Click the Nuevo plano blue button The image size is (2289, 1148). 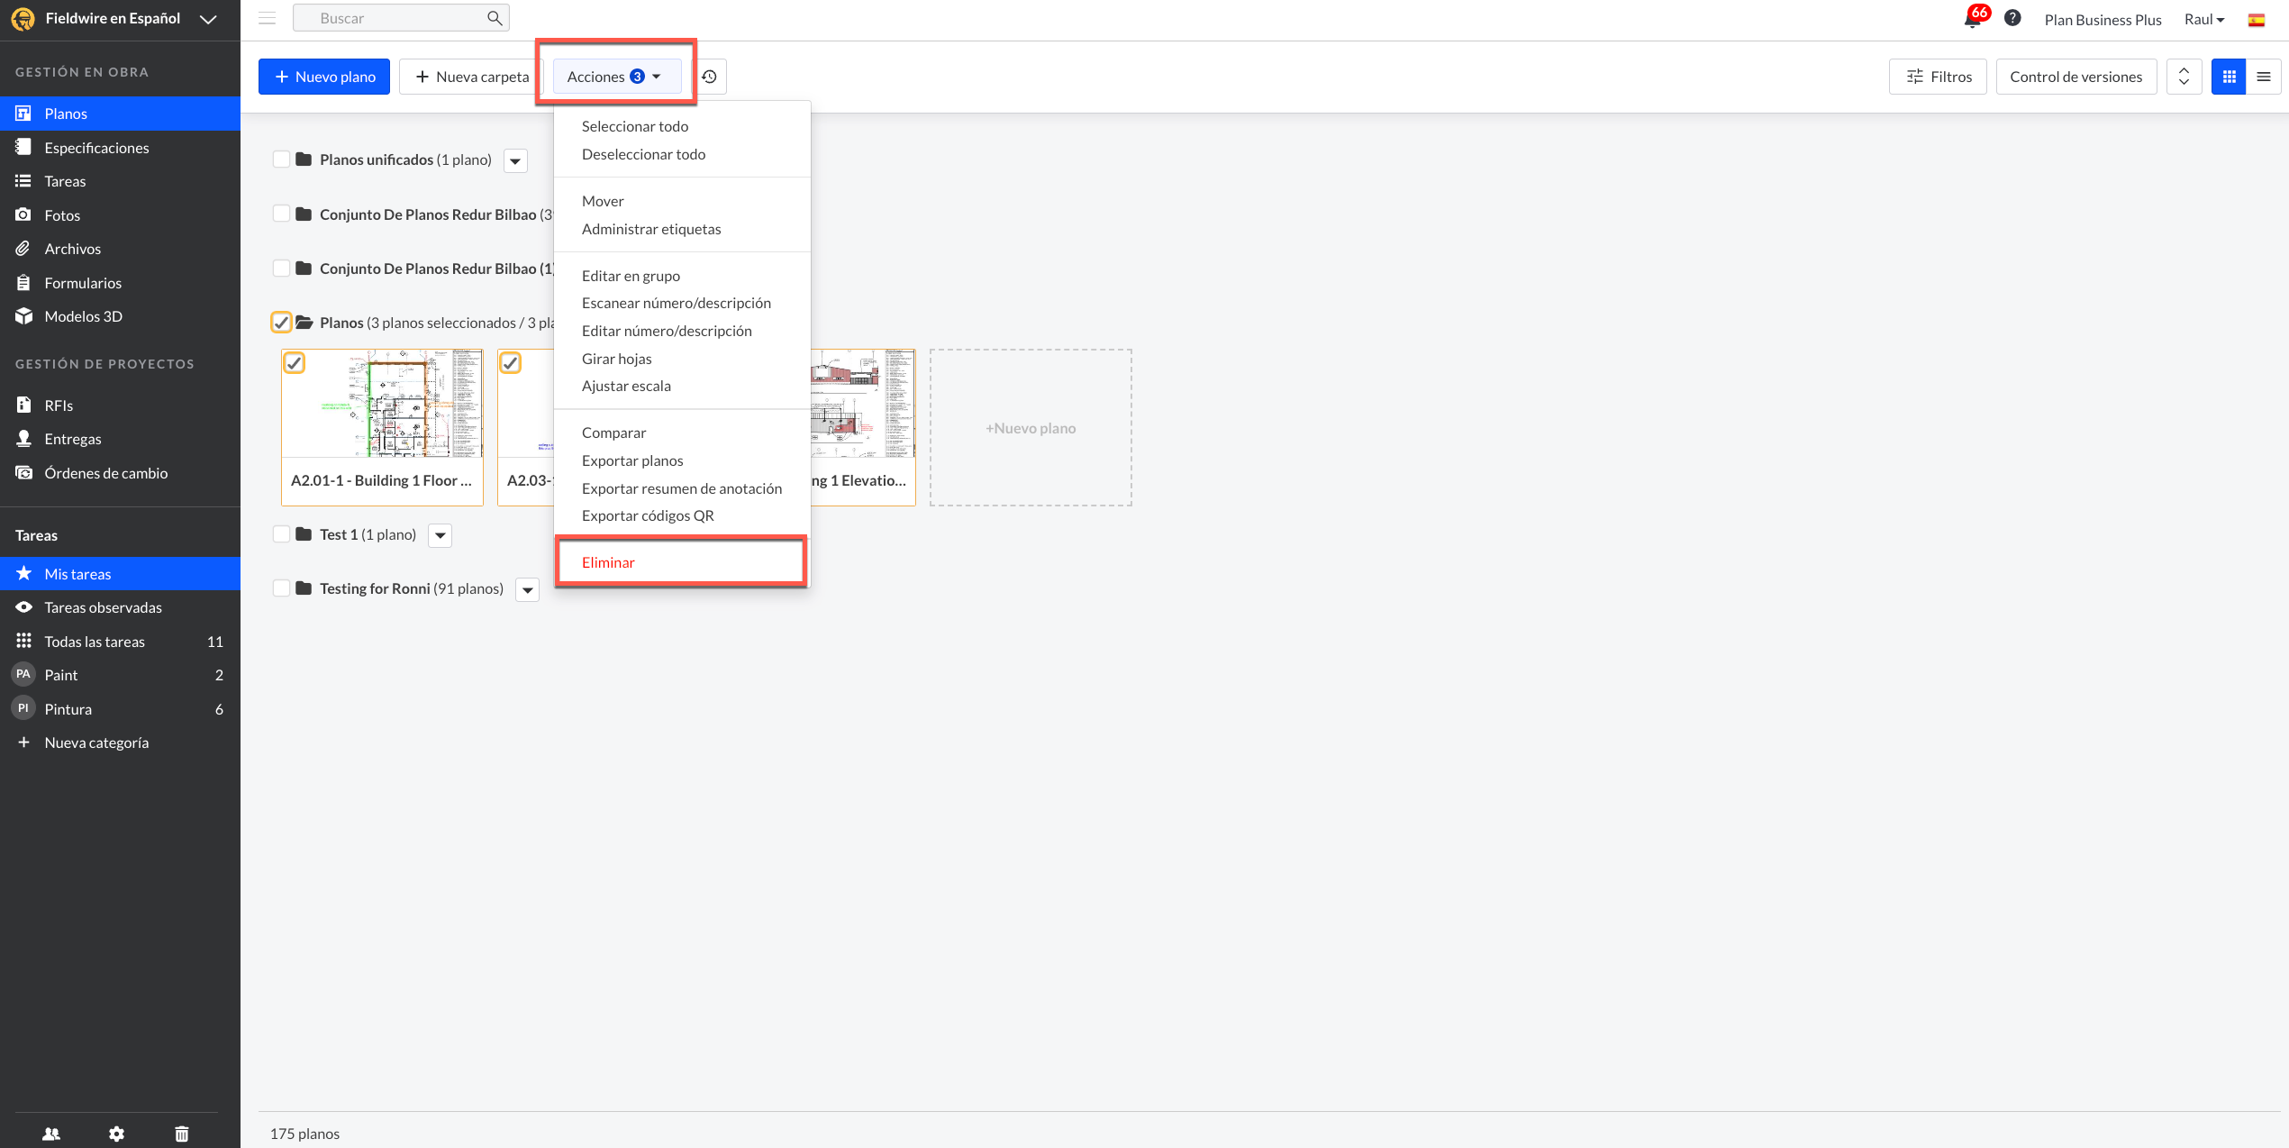click(x=324, y=77)
